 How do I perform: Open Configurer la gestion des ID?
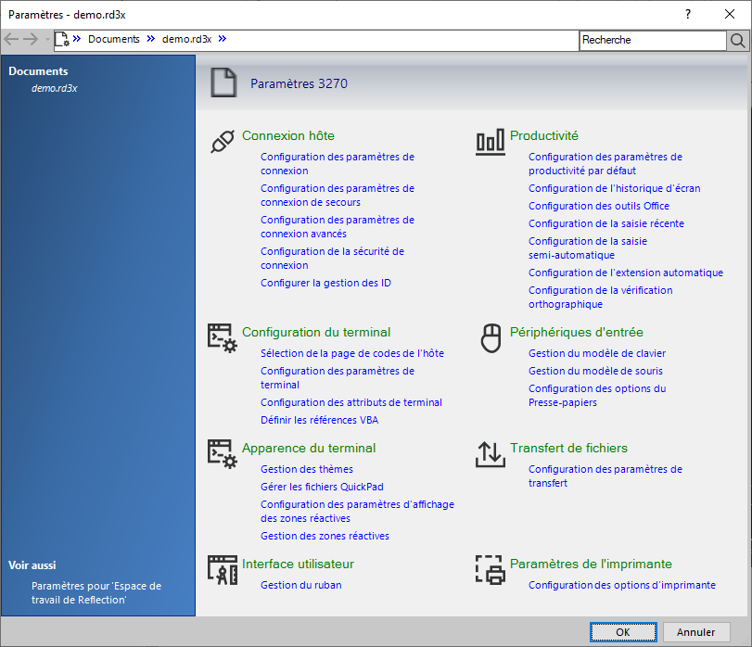point(325,283)
